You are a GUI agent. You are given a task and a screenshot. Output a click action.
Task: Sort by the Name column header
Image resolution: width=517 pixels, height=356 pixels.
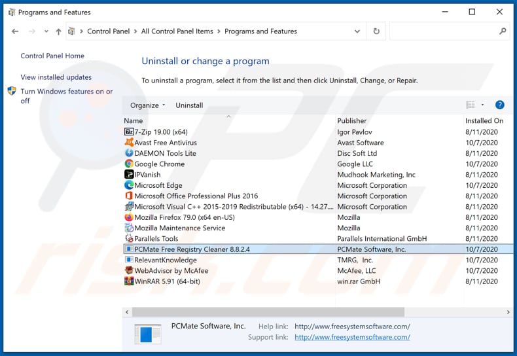[x=229, y=120]
